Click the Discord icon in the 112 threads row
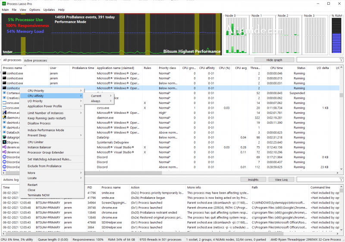345x242 pixels. click(x=4, y=167)
